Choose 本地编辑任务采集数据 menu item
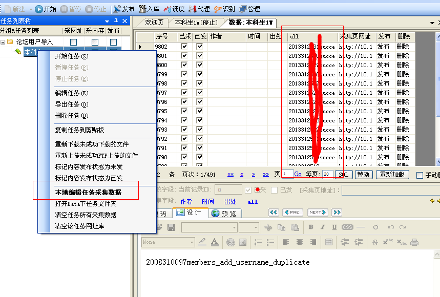The width and height of the screenshot is (440, 297). pos(88,193)
